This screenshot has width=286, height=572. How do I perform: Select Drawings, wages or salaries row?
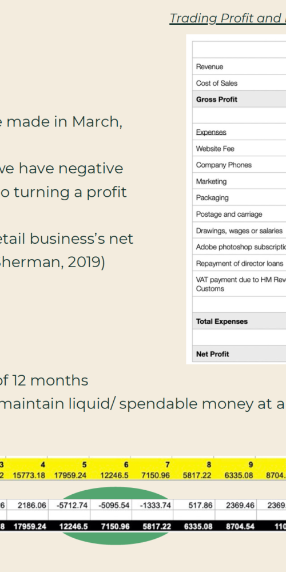[239, 231]
